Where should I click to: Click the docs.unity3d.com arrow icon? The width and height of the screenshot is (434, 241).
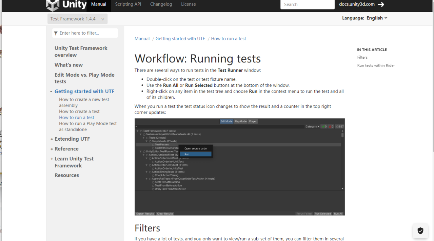coord(381,4)
